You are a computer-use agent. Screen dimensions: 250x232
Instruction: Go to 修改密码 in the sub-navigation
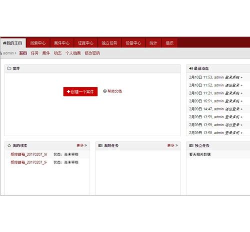92,53
